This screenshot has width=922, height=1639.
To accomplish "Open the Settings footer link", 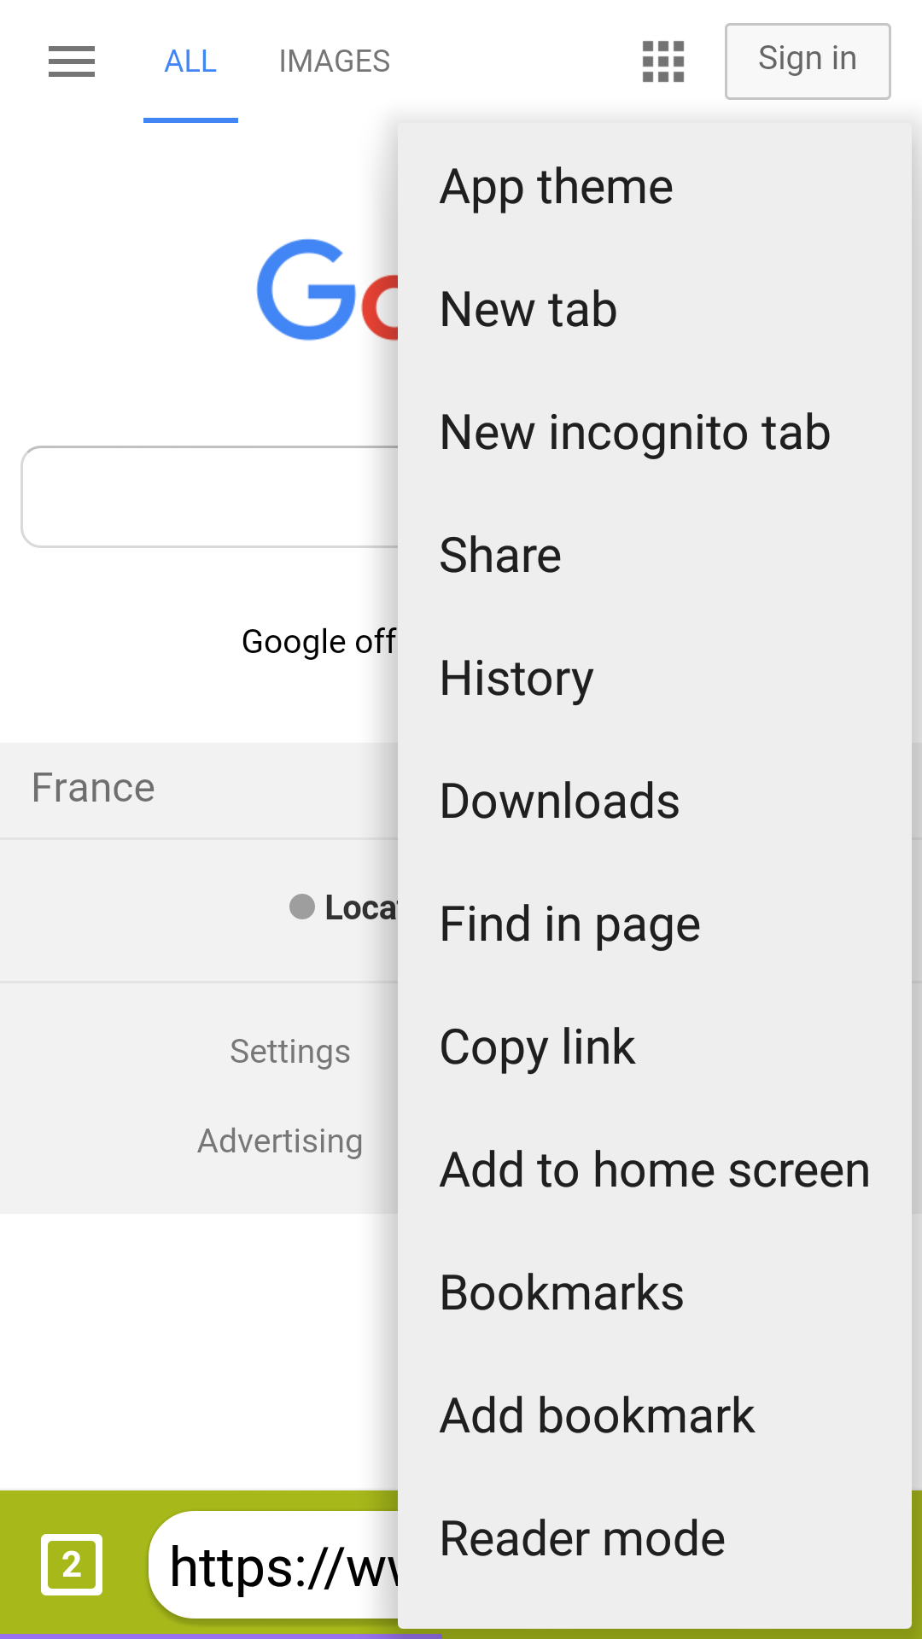I will (290, 1052).
